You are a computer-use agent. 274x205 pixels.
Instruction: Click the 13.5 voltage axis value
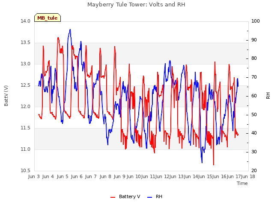[25, 43]
